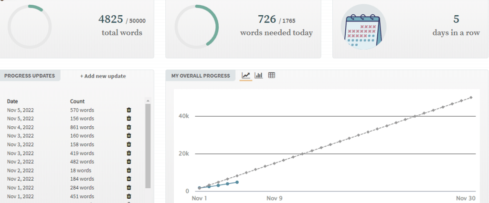489x203 pixels.
Task: Delete the 451 words update
Action: coord(128,196)
